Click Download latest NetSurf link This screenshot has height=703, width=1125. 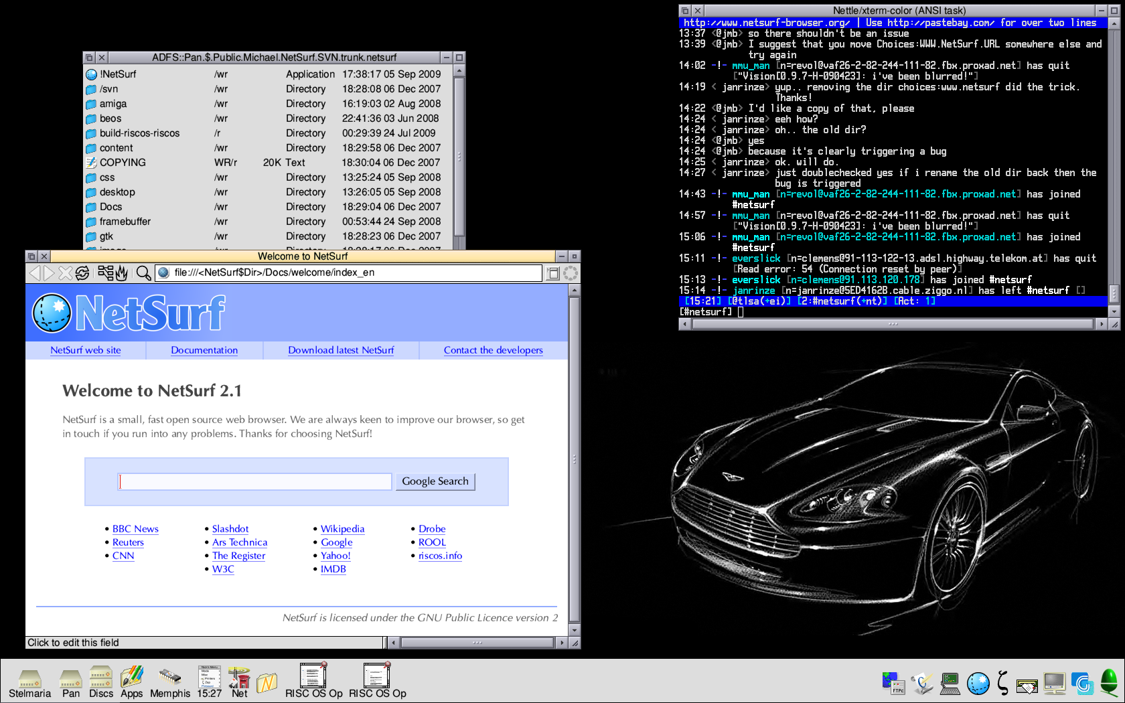[x=341, y=350]
